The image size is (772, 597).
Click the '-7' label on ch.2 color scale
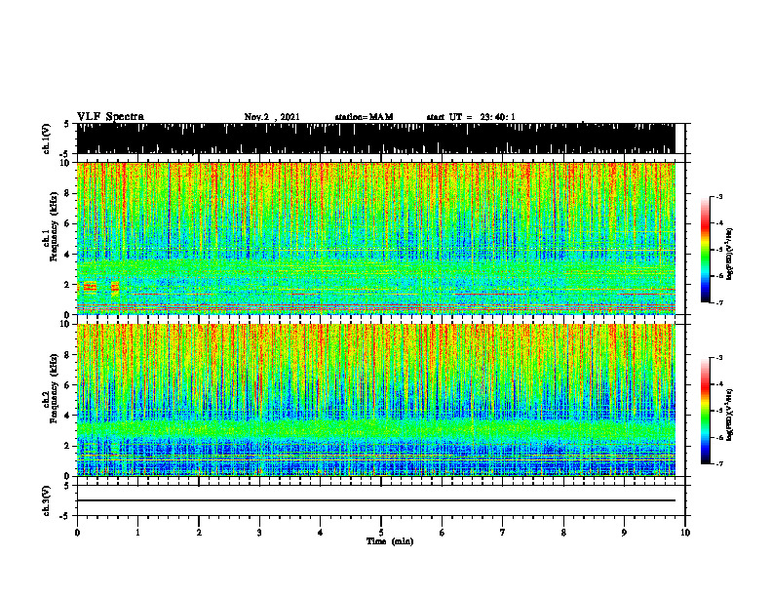[719, 463]
